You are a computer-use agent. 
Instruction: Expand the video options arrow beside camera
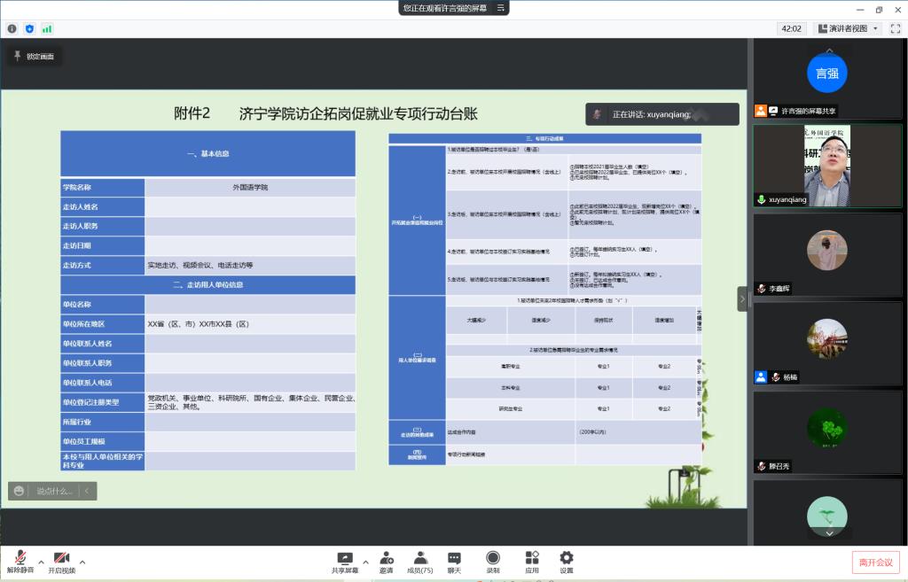point(82,562)
